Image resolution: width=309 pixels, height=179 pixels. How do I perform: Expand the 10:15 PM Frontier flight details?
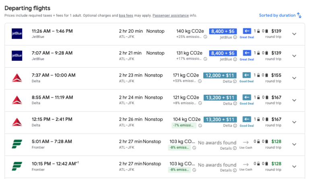click(x=294, y=167)
